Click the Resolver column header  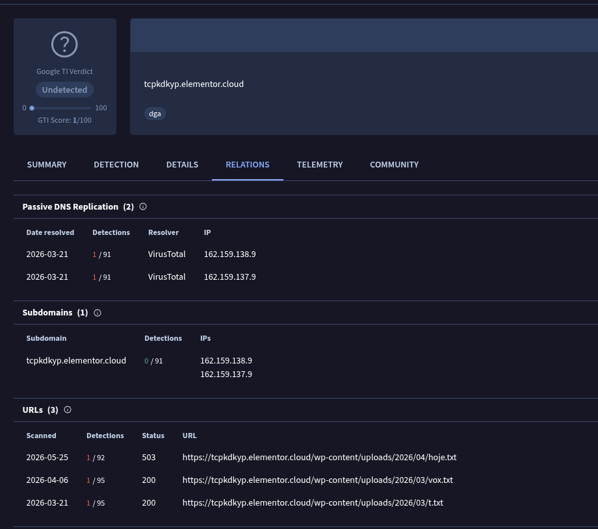pos(163,232)
